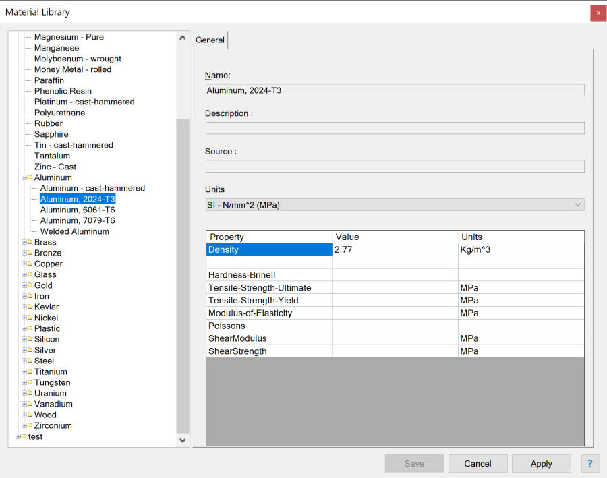Click the material tree scroll up arrow
607x478 pixels.
[183, 38]
